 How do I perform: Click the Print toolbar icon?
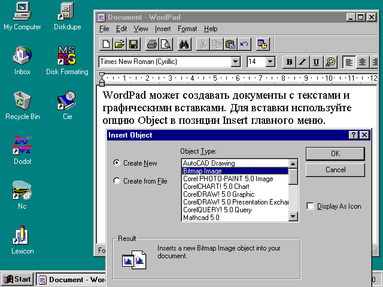coord(151,44)
